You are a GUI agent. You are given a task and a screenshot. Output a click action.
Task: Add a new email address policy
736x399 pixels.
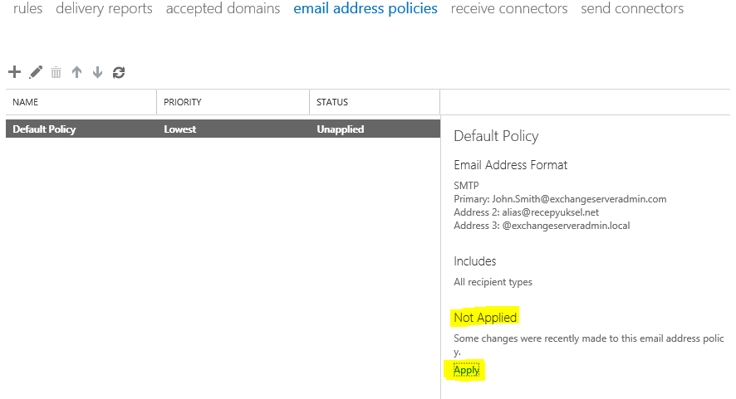[x=15, y=72]
